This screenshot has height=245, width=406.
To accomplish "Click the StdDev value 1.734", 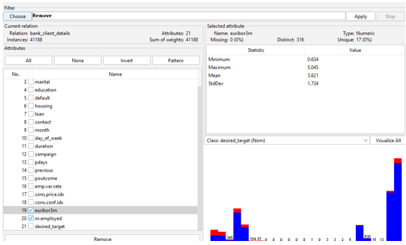I will pyautogui.click(x=313, y=83).
